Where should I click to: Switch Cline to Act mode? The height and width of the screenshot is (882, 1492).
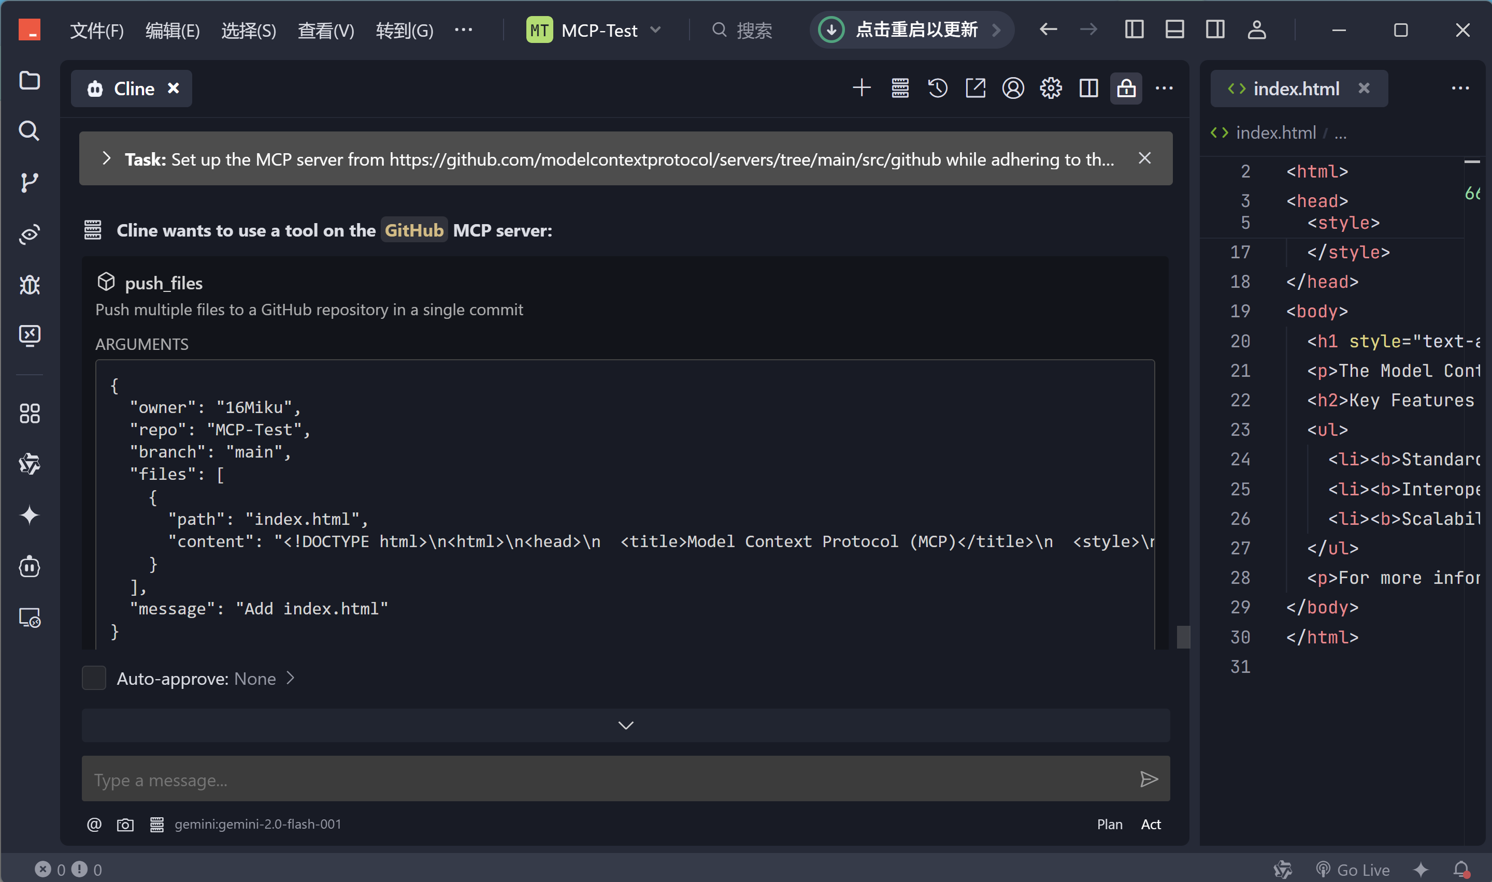click(x=1150, y=825)
